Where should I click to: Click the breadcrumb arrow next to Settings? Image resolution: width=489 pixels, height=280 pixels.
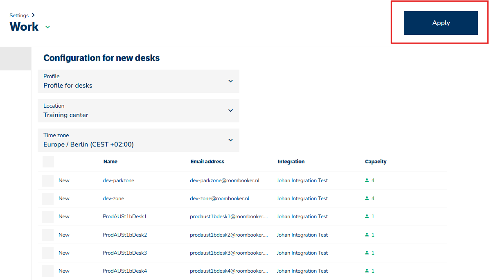[33, 15]
